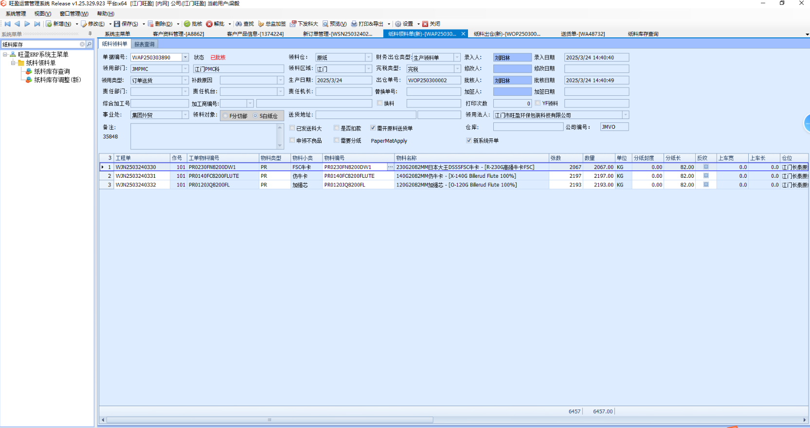Click the 设置 settings gear button
Image resolution: width=810 pixels, height=428 pixels.
coord(404,24)
